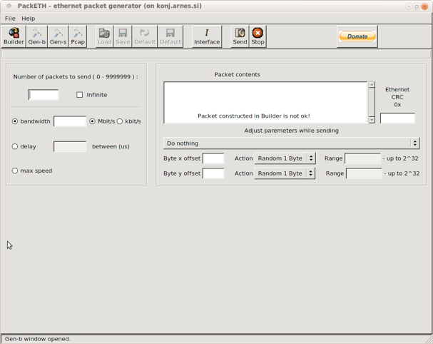Switch to Gen-b generator

click(36, 36)
